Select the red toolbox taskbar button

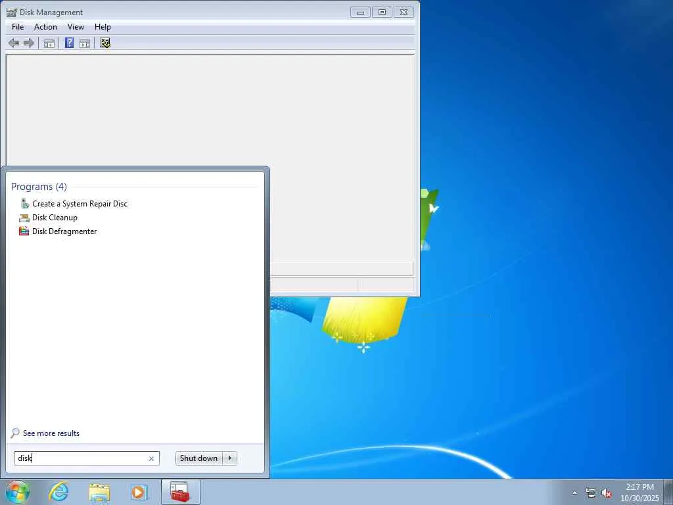(180, 492)
